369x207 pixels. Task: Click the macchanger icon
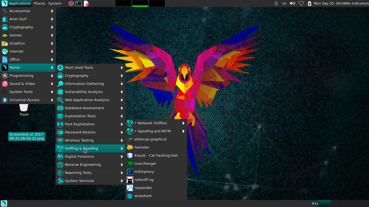(x=130, y=164)
